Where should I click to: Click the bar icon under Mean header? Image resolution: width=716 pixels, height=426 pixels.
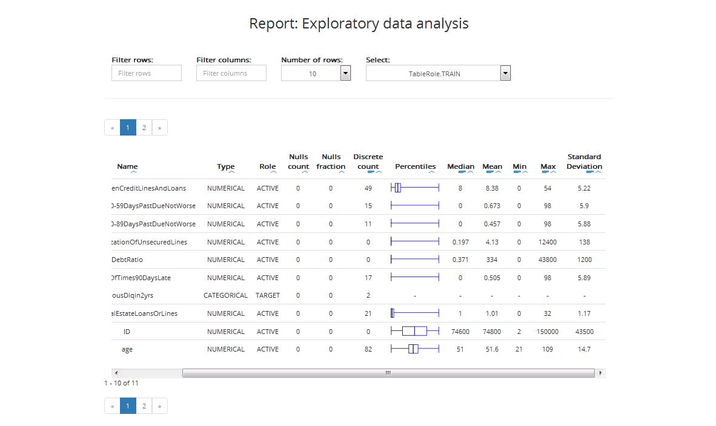click(489, 172)
